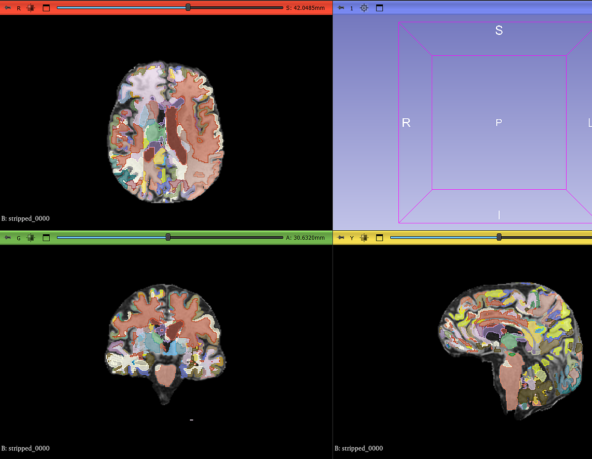Image resolution: width=592 pixels, height=459 pixels.
Task: Click the yellow slice offset slider handle
Action: 498,237
